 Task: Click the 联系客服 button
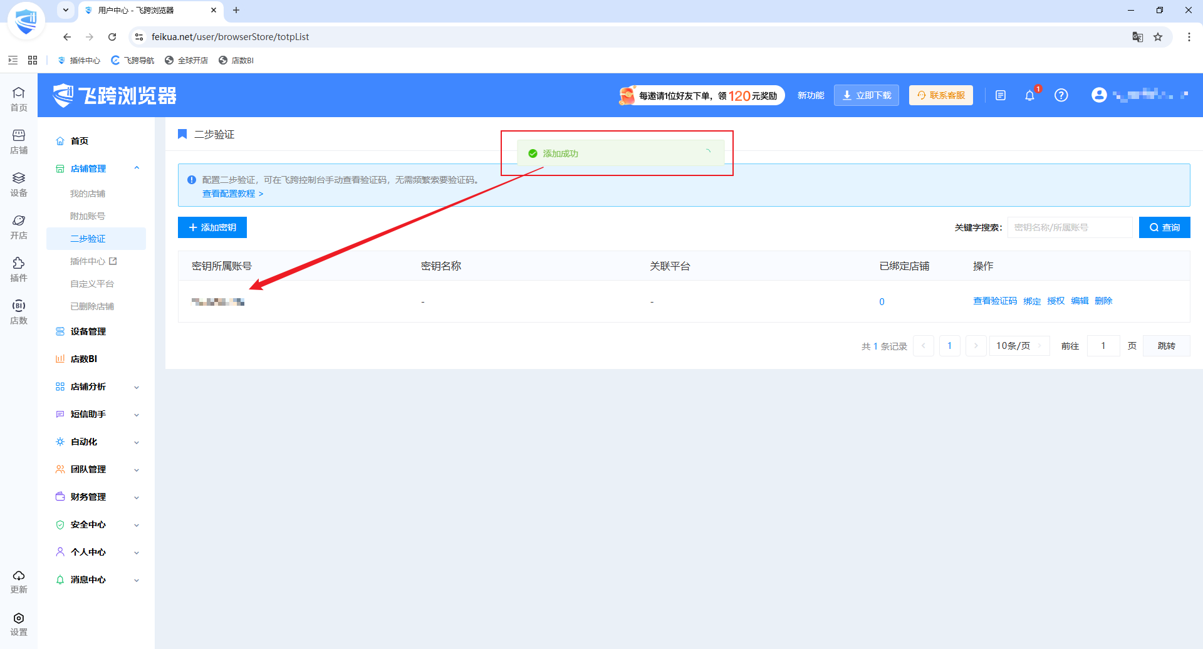pos(941,95)
